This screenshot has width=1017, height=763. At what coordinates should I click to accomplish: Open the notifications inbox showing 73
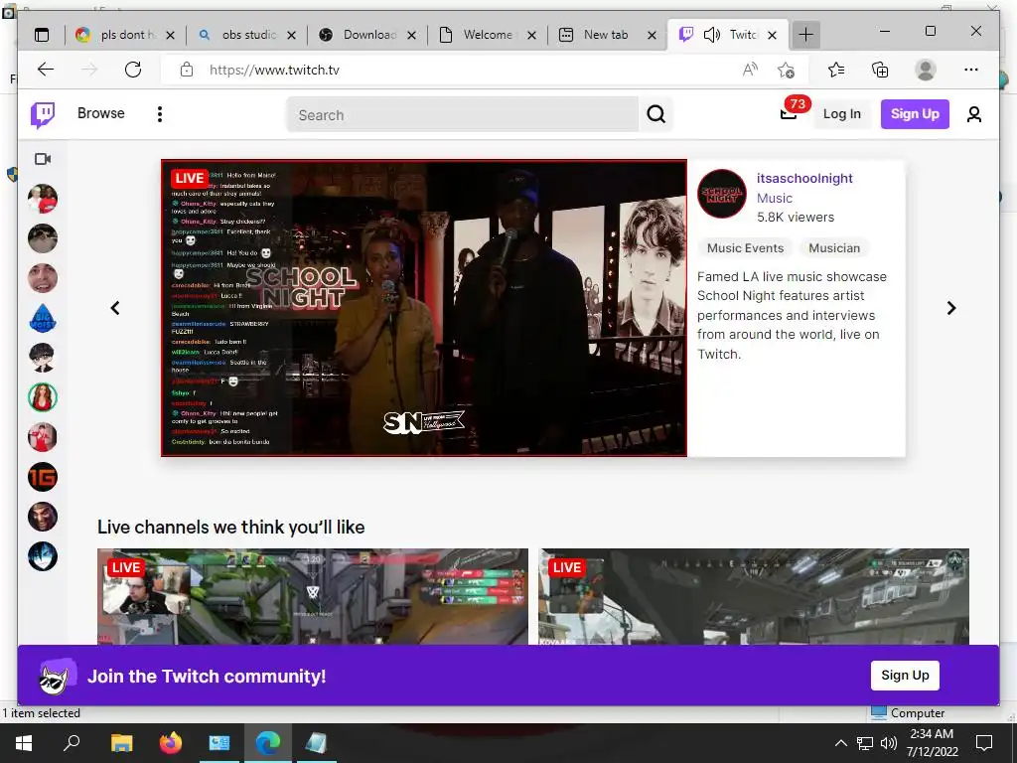tap(790, 113)
